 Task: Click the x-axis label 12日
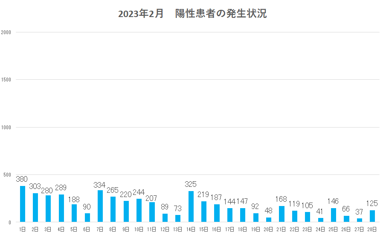click(x=165, y=229)
